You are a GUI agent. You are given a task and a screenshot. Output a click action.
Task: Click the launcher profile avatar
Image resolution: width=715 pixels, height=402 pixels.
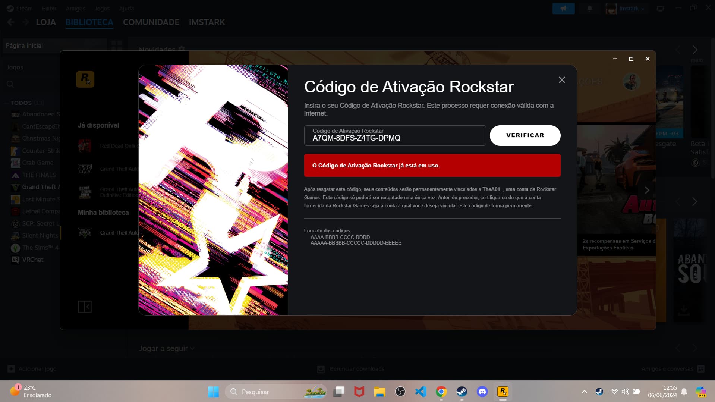631,81
